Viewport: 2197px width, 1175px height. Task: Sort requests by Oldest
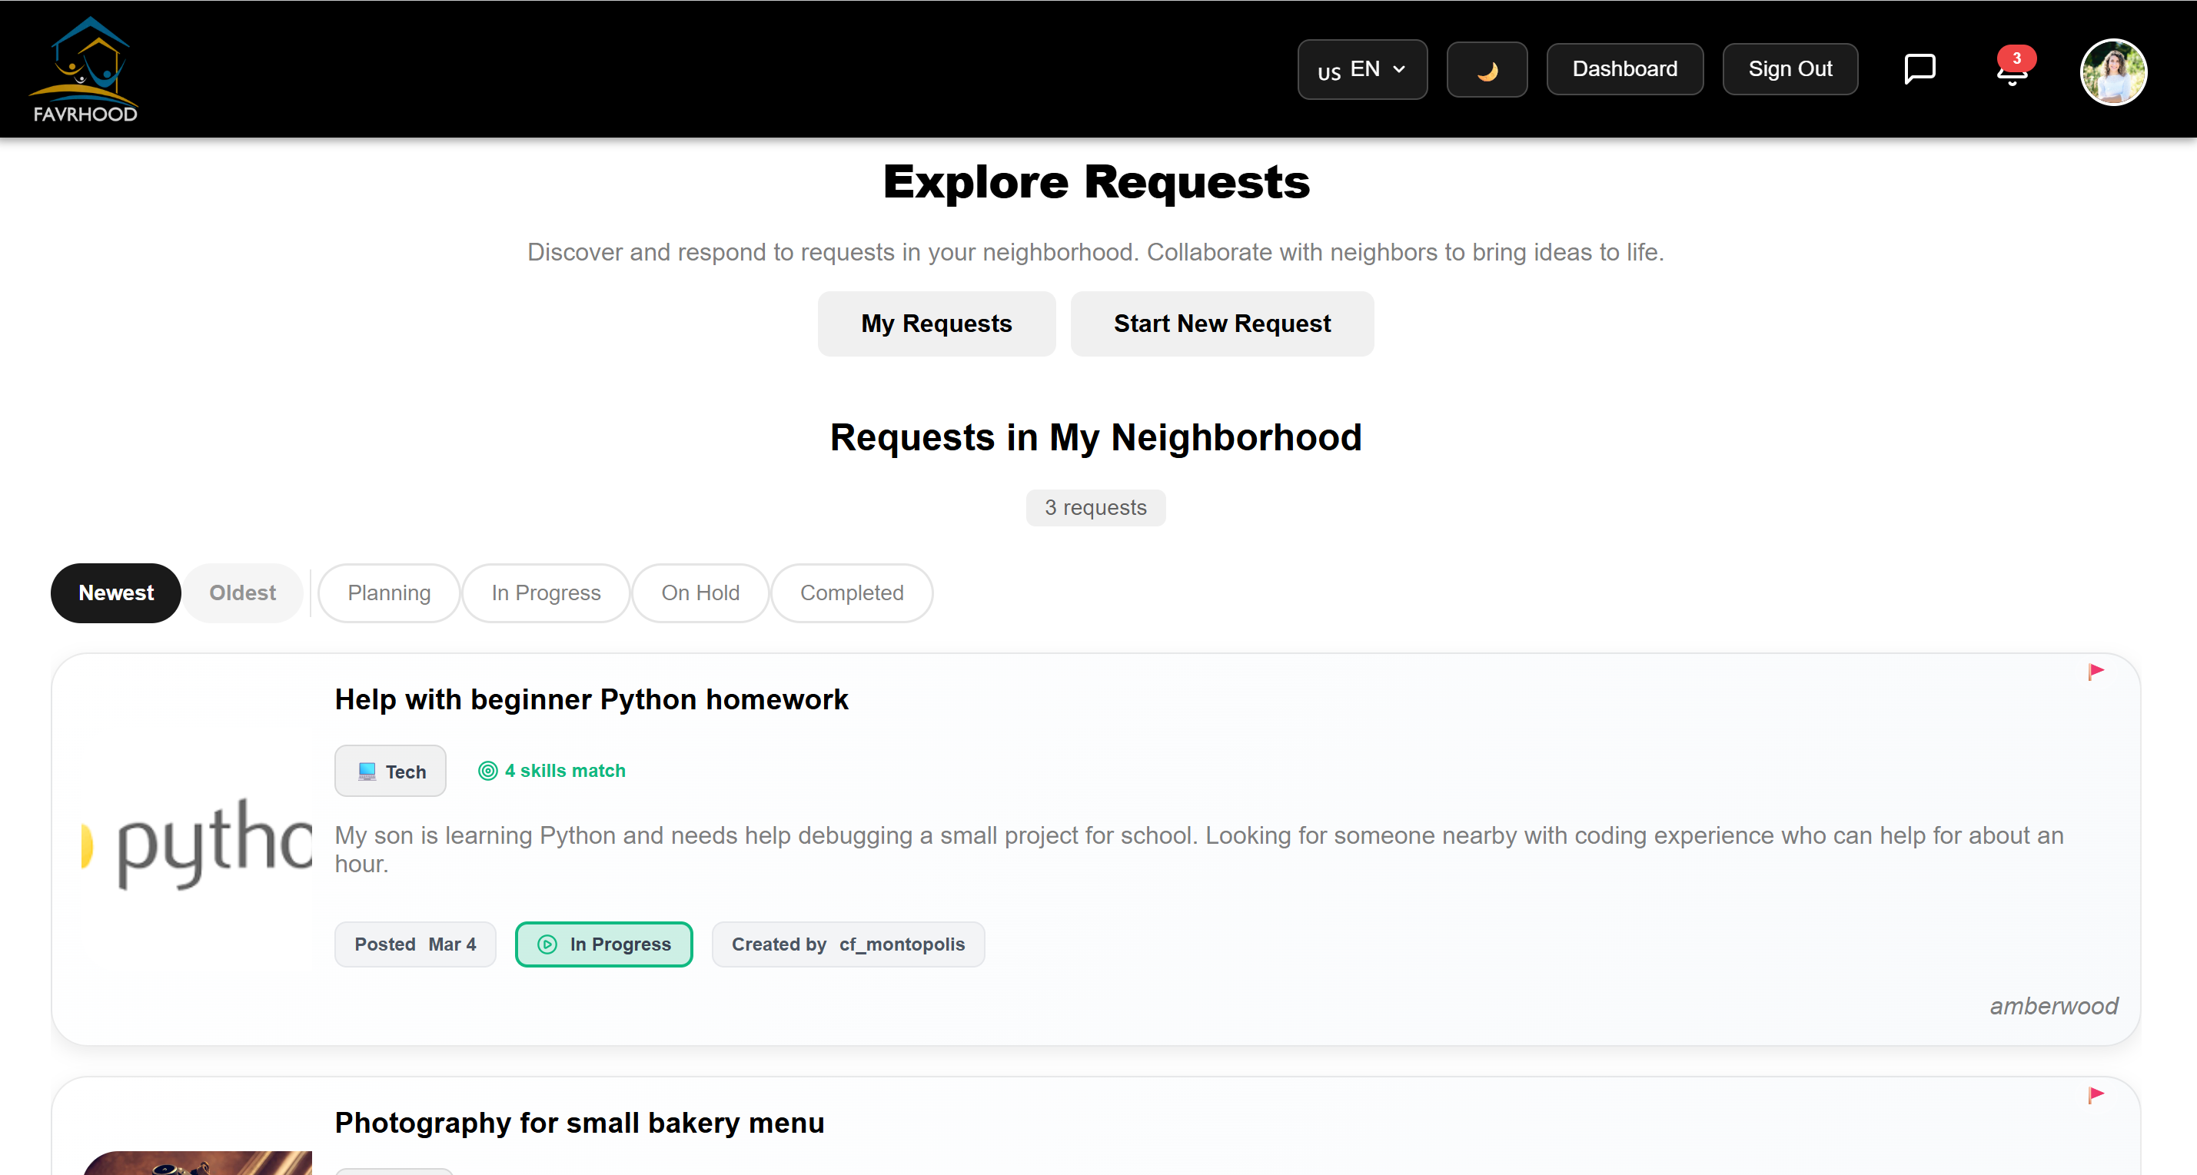click(x=242, y=592)
